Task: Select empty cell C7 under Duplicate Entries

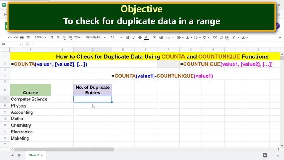Action: pyautogui.click(x=93, y=99)
